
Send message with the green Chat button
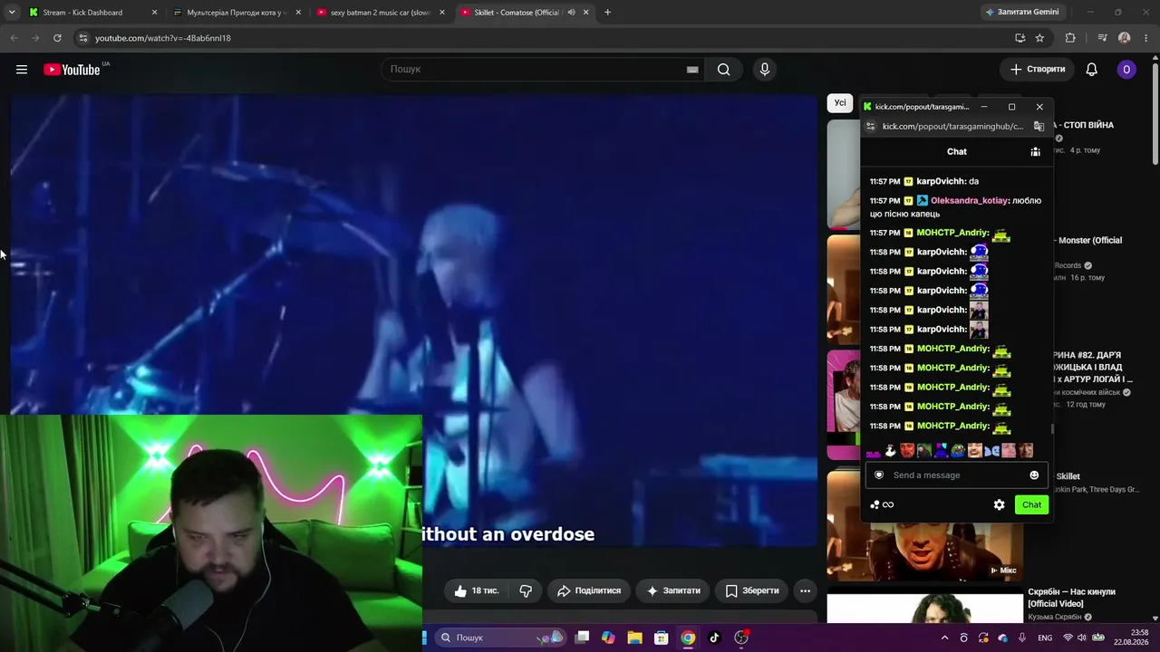point(1031,505)
